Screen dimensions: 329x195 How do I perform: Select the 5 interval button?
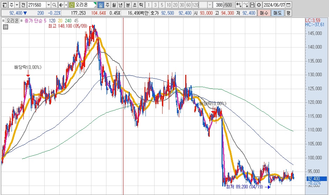coord(162,5)
